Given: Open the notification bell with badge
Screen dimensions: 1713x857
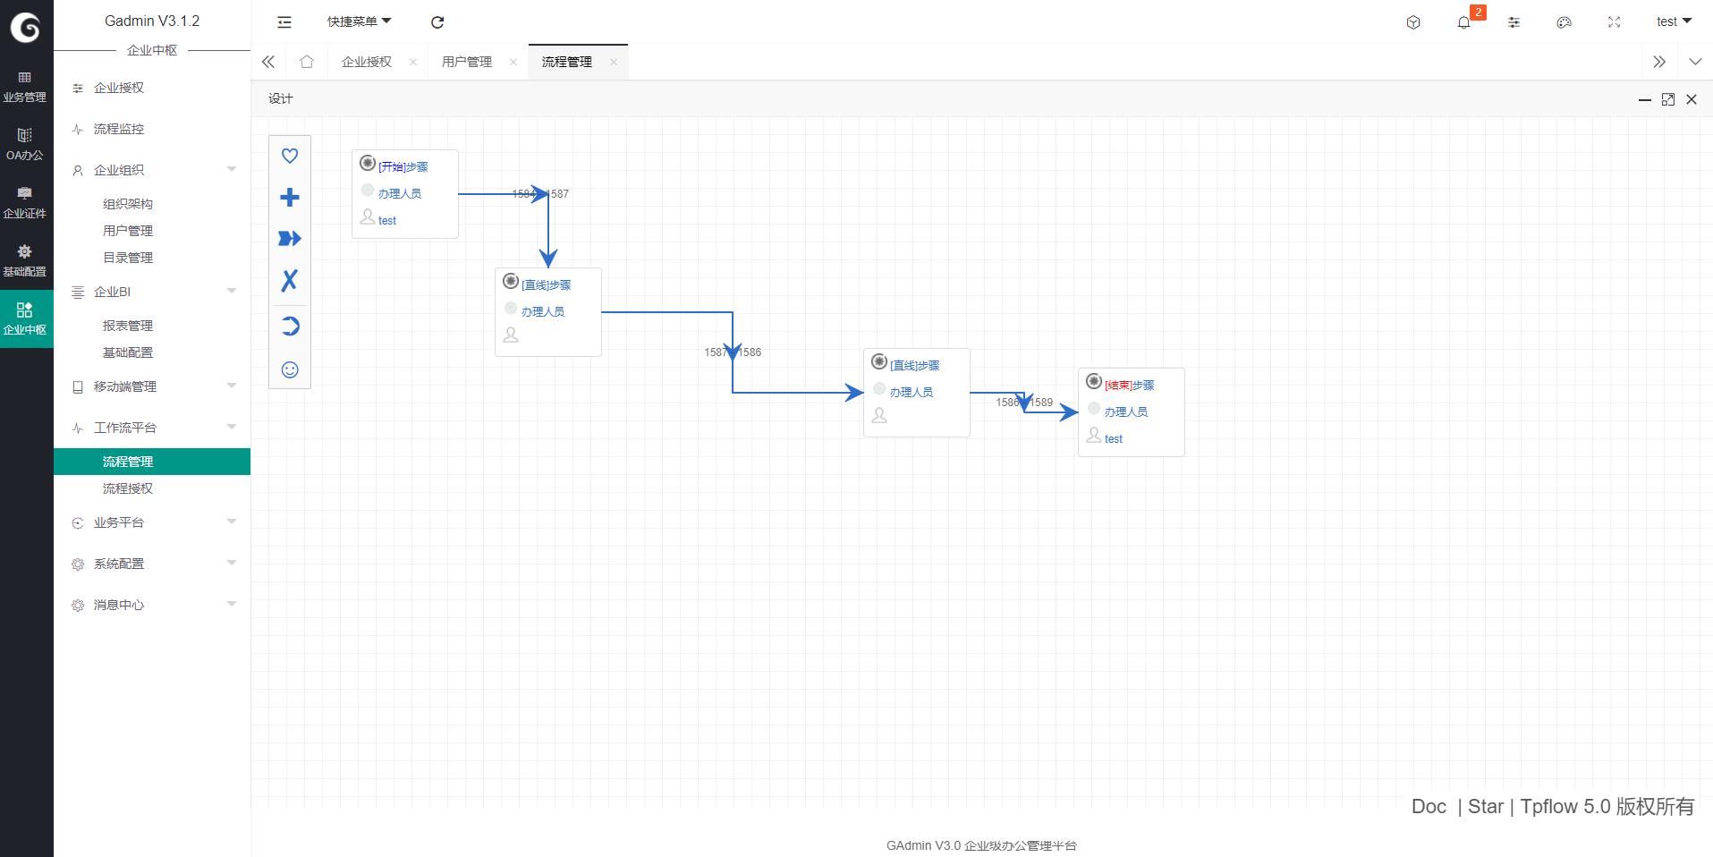Looking at the screenshot, I should [x=1463, y=22].
